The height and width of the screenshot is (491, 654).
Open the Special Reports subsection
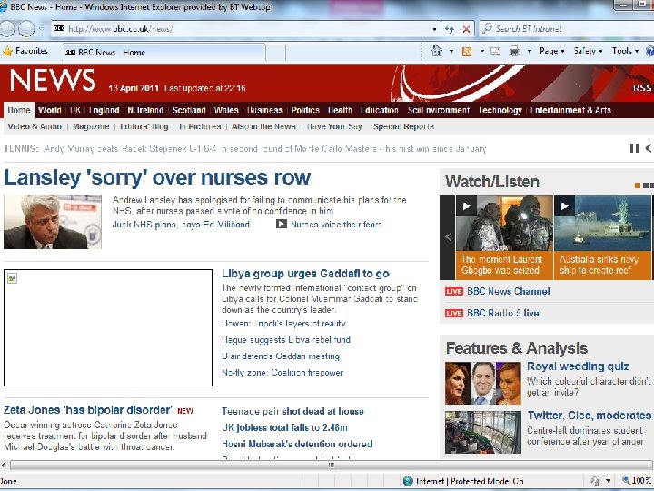403,126
